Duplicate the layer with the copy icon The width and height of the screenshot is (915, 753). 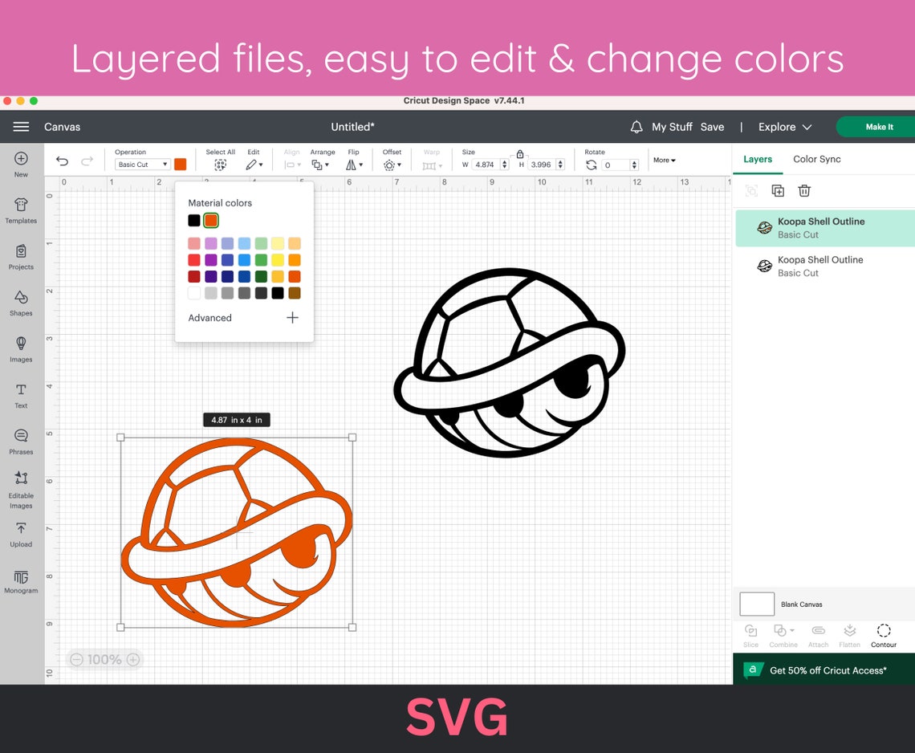click(x=777, y=190)
